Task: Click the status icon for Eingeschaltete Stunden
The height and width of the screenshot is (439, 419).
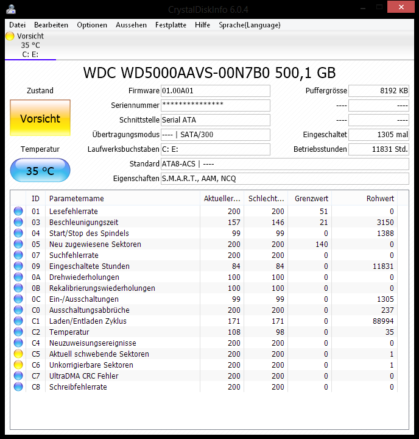Action: tap(18, 266)
